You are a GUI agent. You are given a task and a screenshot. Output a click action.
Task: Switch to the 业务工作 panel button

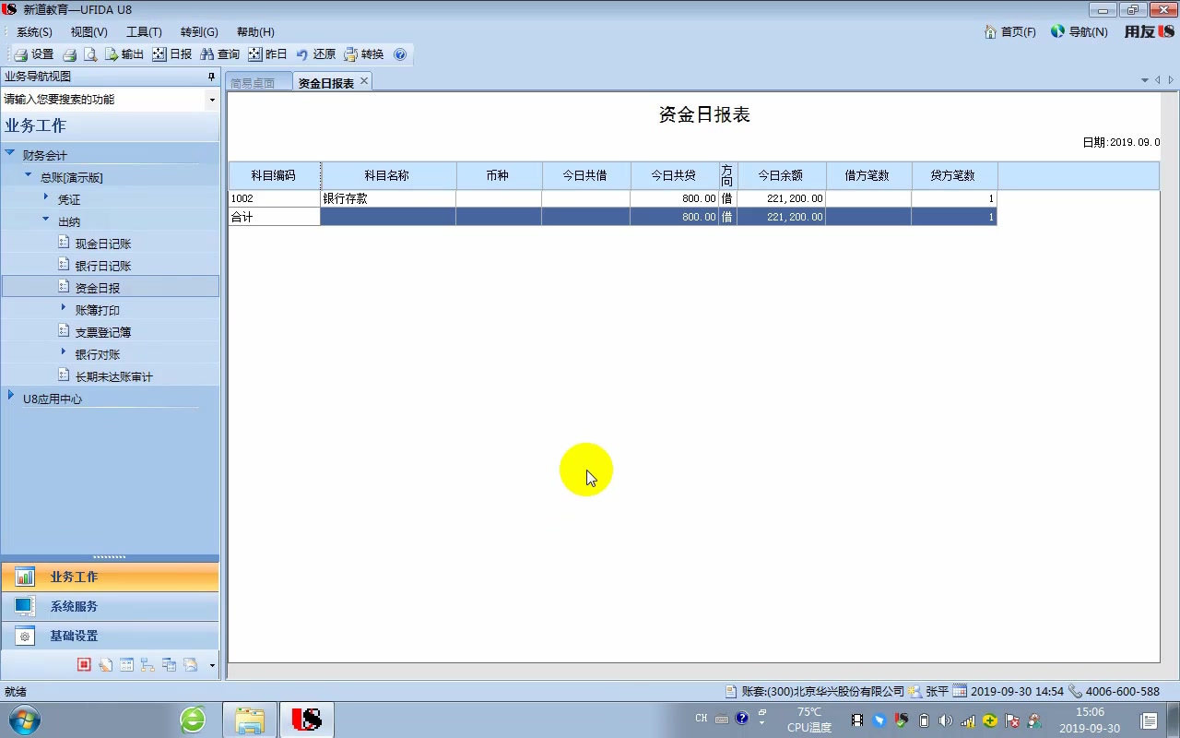[110, 577]
